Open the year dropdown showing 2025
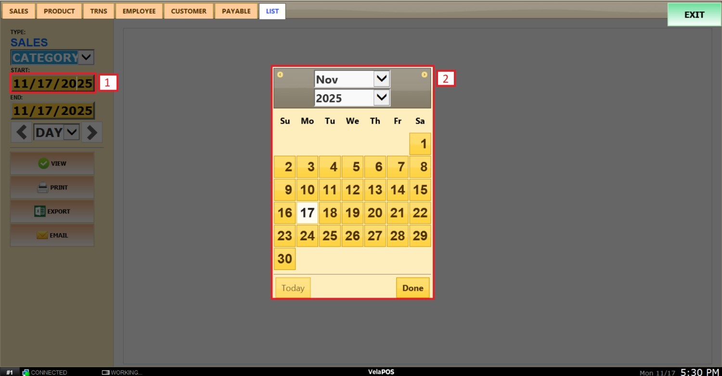722x376 pixels. (x=382, y=98)
